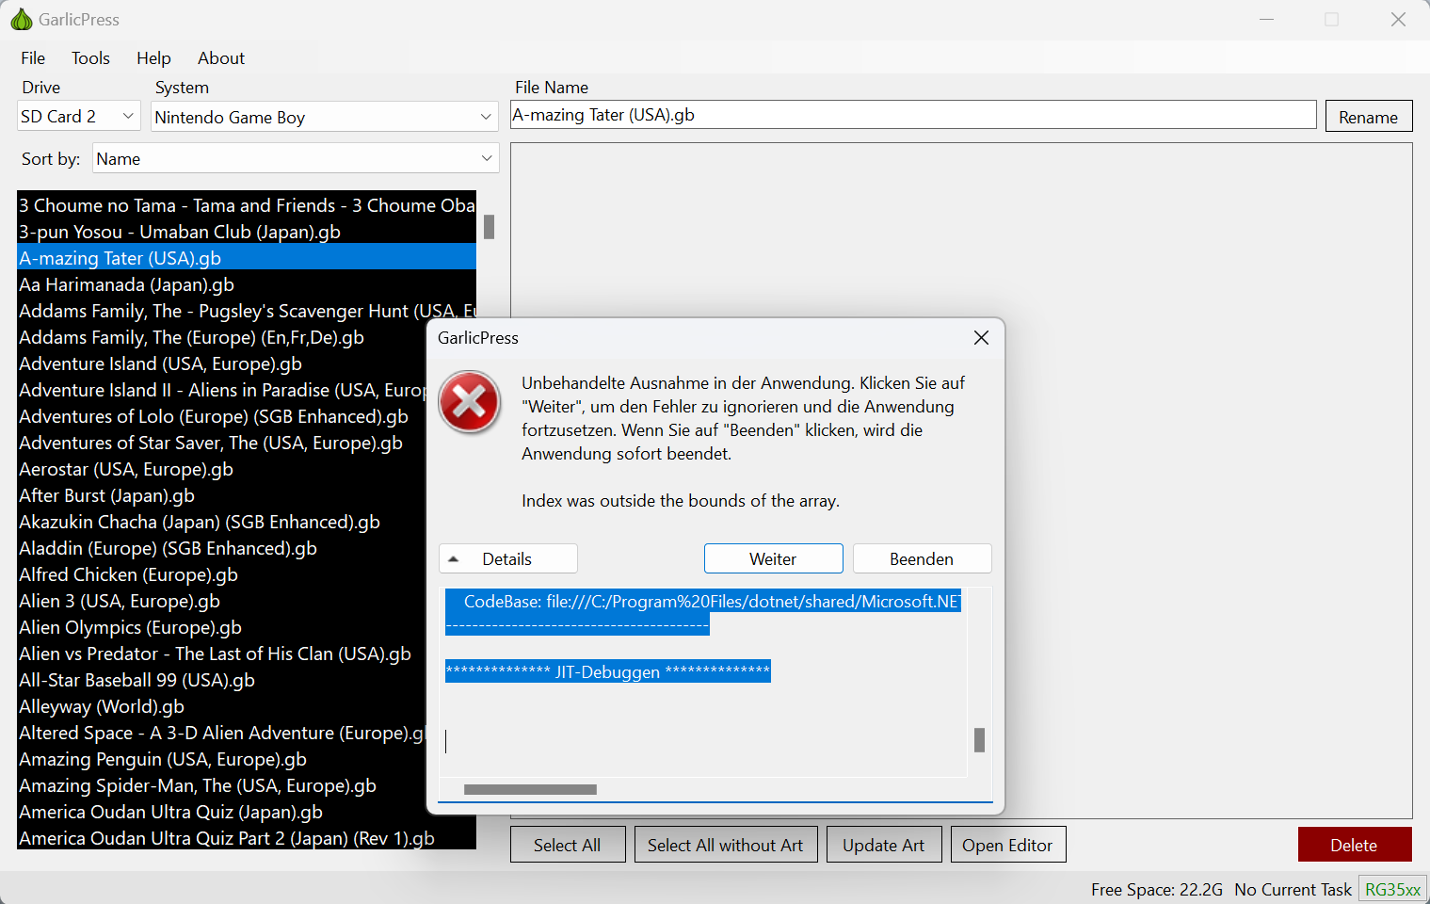1430x904 pixels.
Task: Click the game list scrollbar
Action: (489, 226)
